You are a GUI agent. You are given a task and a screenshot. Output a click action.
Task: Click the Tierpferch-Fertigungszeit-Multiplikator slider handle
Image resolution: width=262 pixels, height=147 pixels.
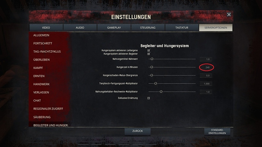pos(156,83)
